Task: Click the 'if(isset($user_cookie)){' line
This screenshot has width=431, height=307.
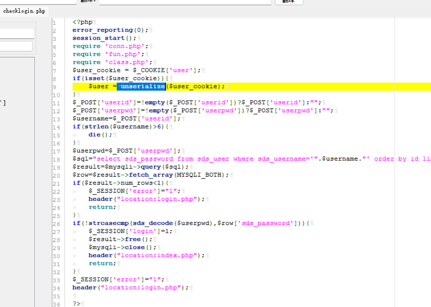Action: [x=120, y=78]
